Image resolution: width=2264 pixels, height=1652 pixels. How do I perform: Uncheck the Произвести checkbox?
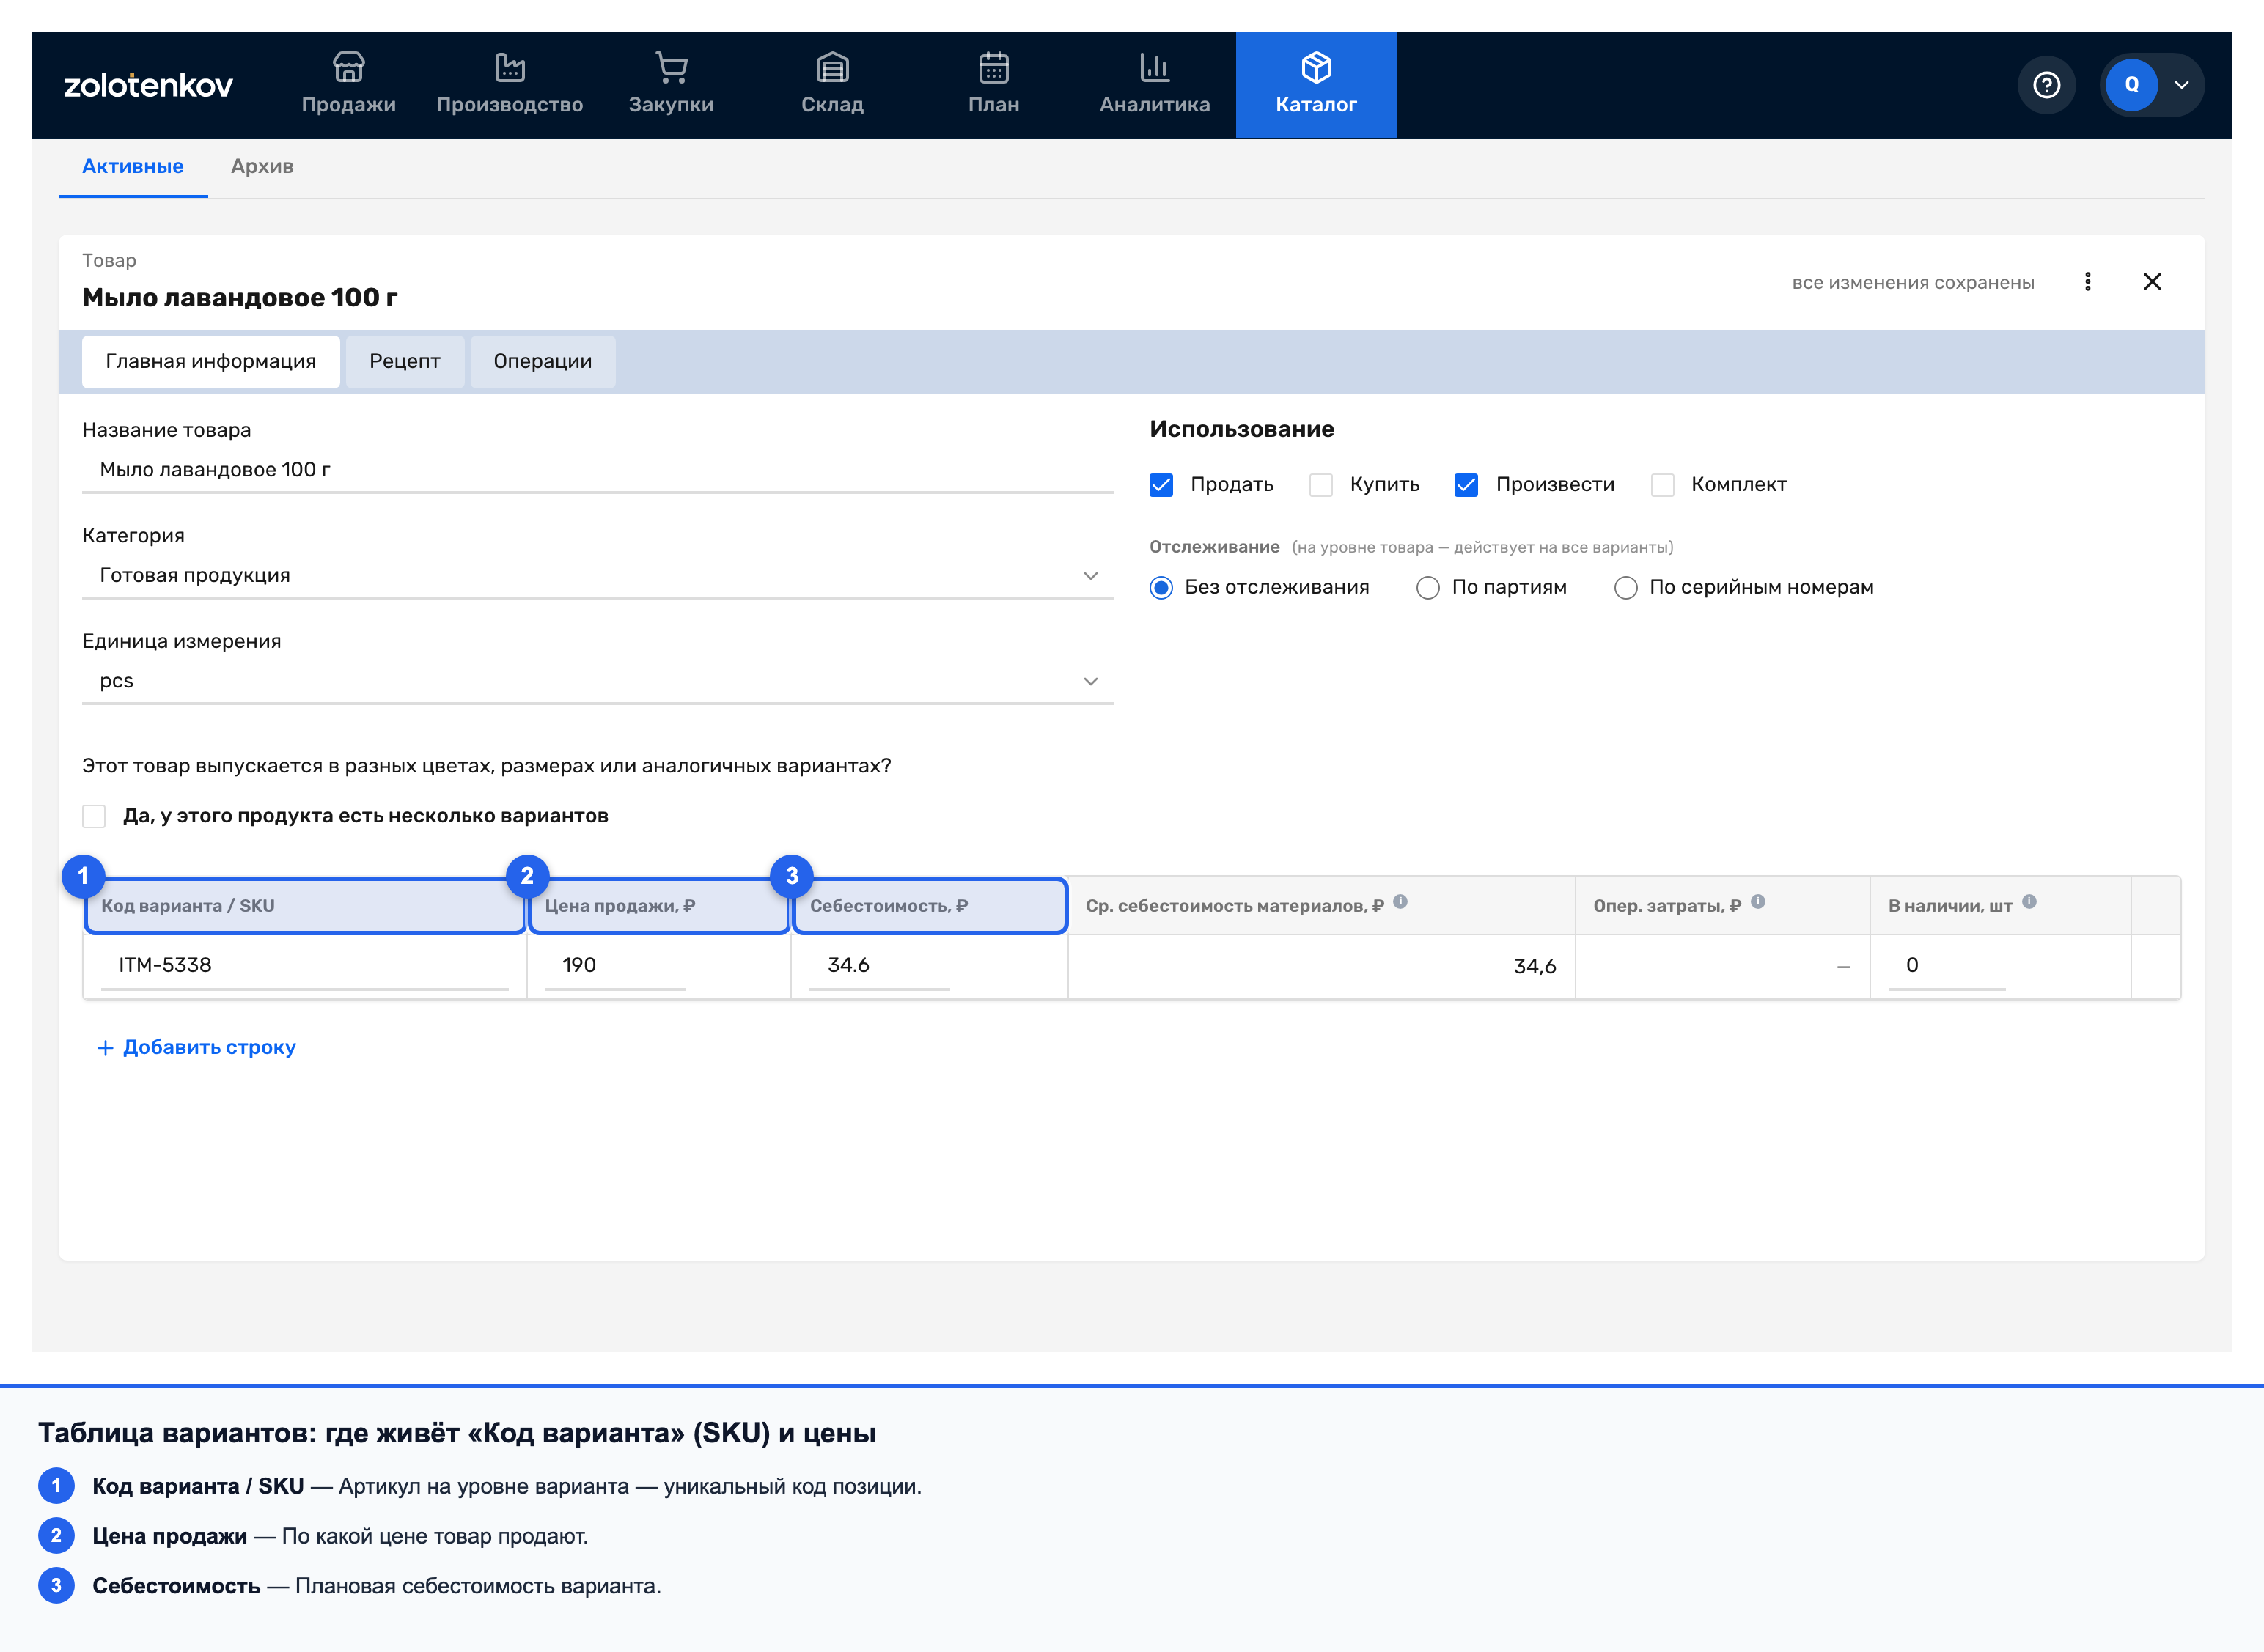[x=1466, y=485]
